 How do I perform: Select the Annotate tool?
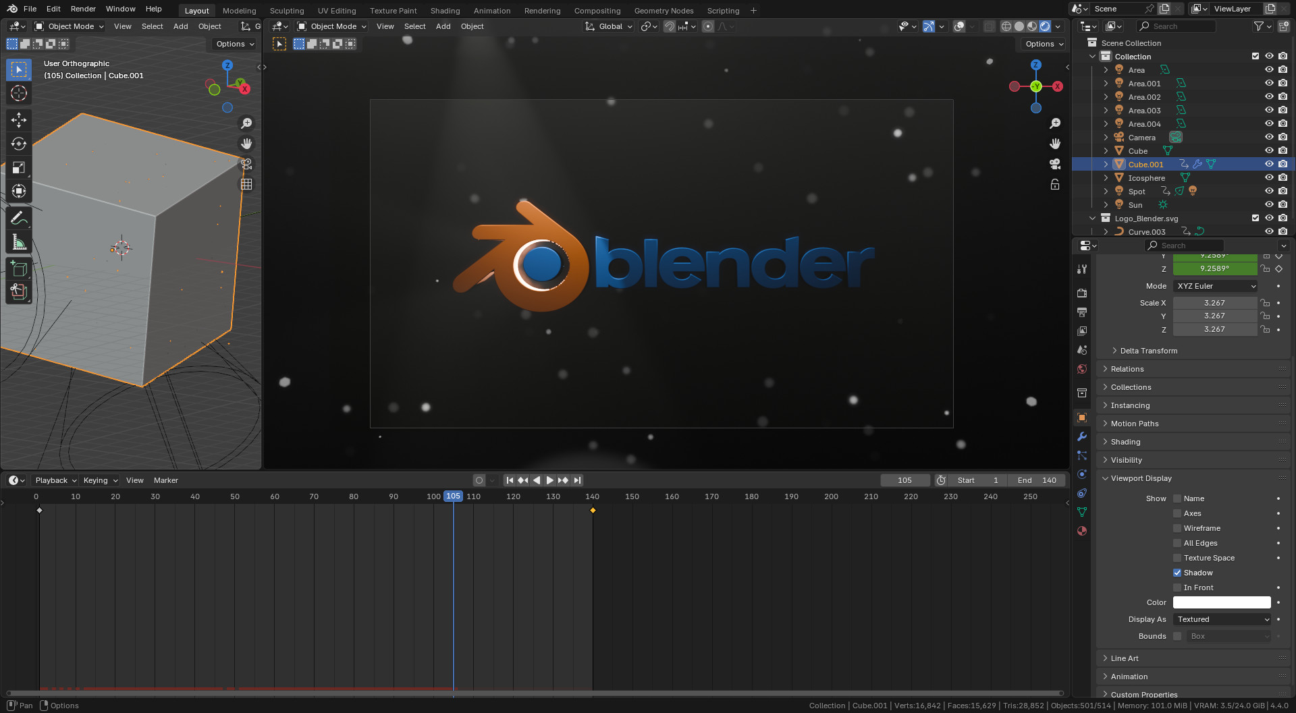19,218
